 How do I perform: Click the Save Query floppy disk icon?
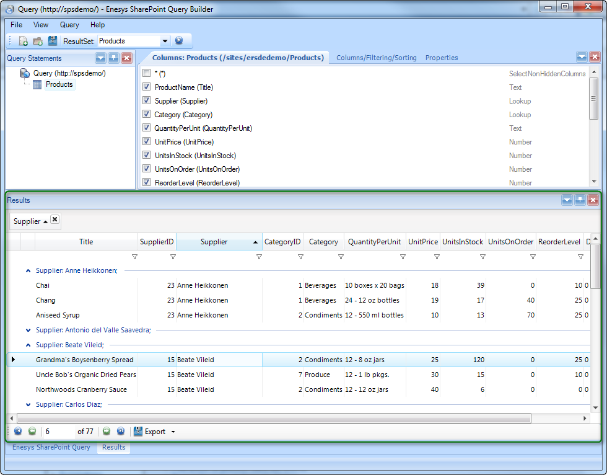click(53, 41)
